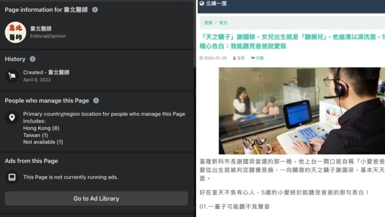This screenshot has width=385, height=217.
Task: Click the Created - 靠北醫師 history entry
Action: [x=46, y=76]
